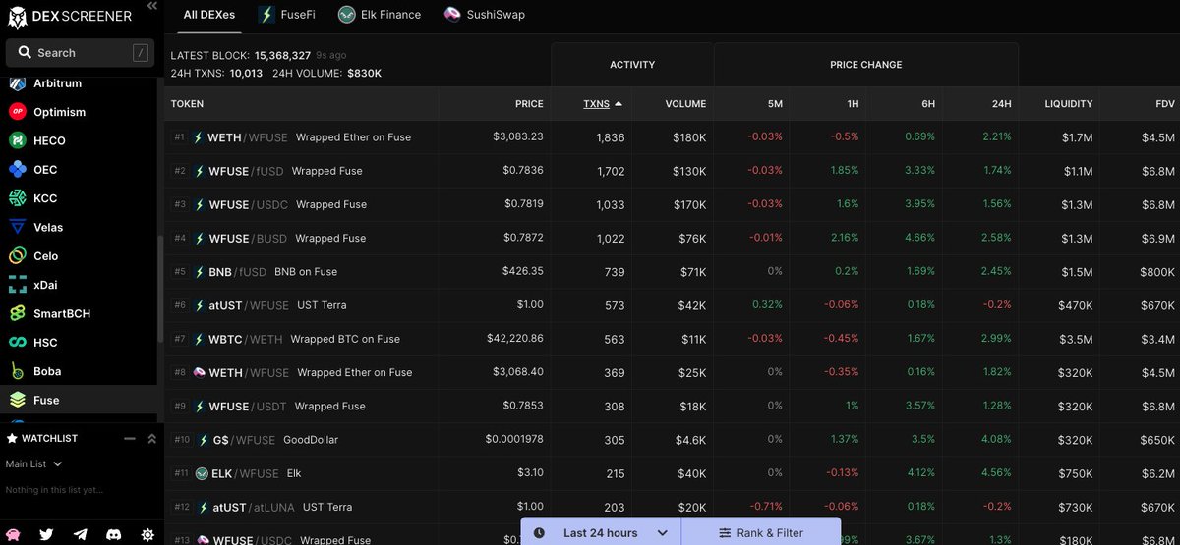The image size is (1180, 545).
Task: Click the TOKEN column header
Action: point(188,103)
